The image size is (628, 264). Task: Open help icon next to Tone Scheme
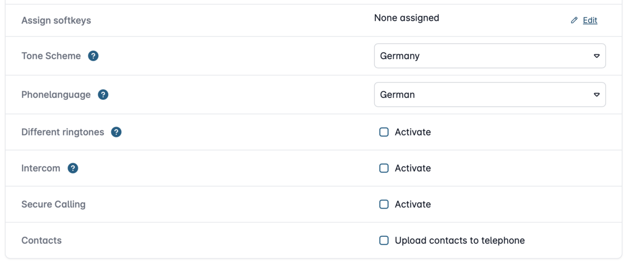pyautogui.click(x=93, y=56)
